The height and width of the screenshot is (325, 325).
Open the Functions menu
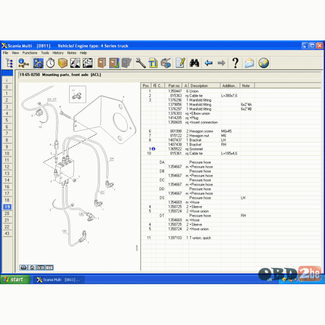coord(30,53)
